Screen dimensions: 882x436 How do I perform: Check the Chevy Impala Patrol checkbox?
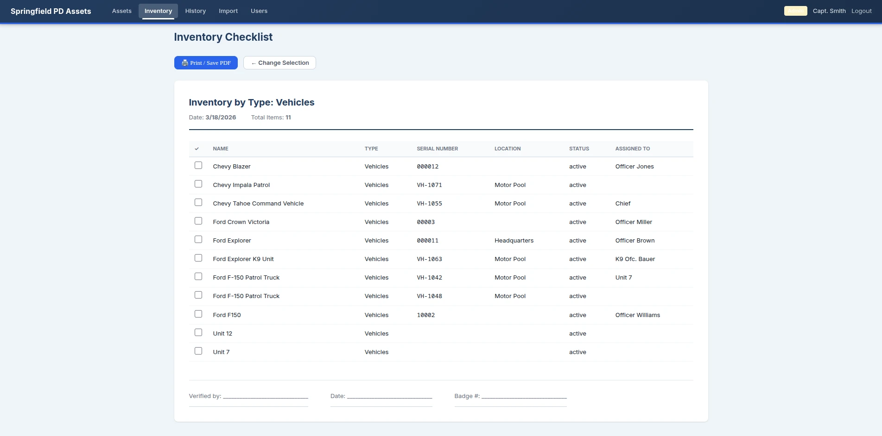pos(198,184)
